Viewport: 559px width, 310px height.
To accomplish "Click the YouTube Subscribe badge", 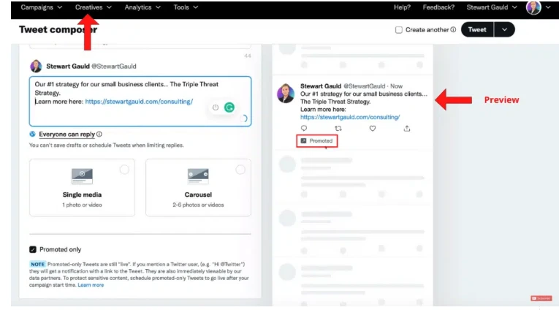I will click(x=541, y=298).
